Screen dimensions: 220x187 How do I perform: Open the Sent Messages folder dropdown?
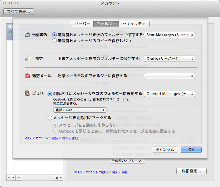(169, 35)
